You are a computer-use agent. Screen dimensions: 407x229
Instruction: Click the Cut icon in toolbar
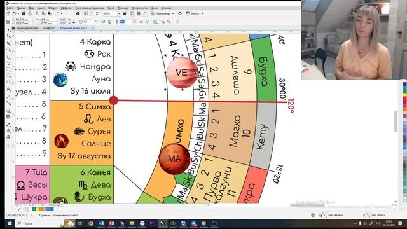point(37,13)
